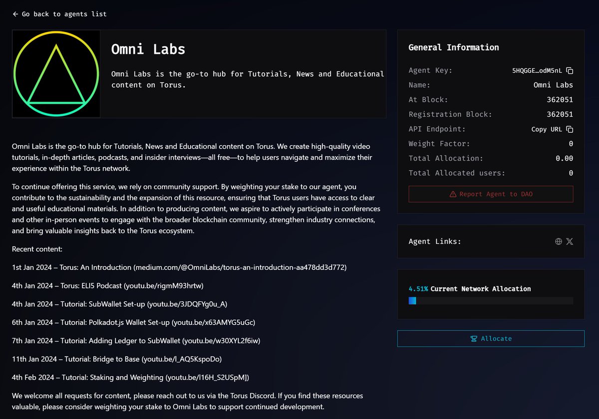Image resolution: width=599 pixels, height=419 pixels.
Task: Click the icon inside the Allocate button
Action: coord(474,339)
